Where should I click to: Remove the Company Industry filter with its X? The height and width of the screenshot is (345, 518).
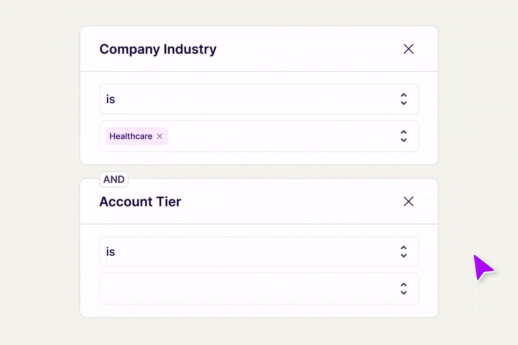(x=409, y=49)
